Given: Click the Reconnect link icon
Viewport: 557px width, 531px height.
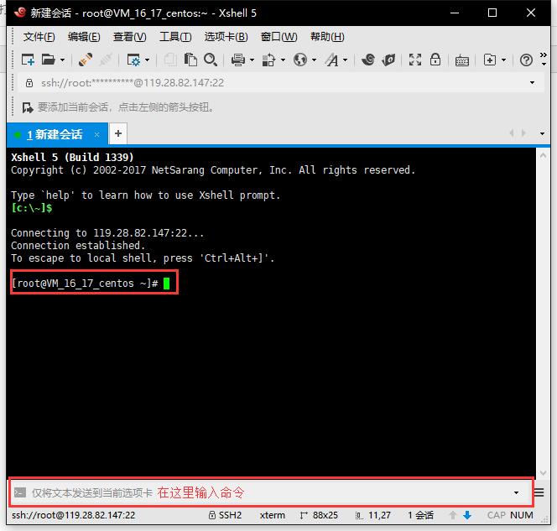Looking at the screenshot, I should [85, 60].
